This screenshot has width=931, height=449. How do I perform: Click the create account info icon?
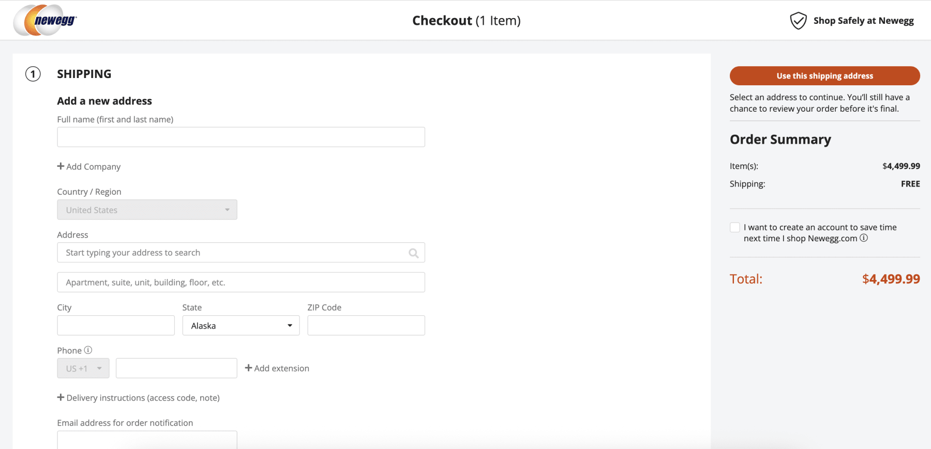coord(864,238)
